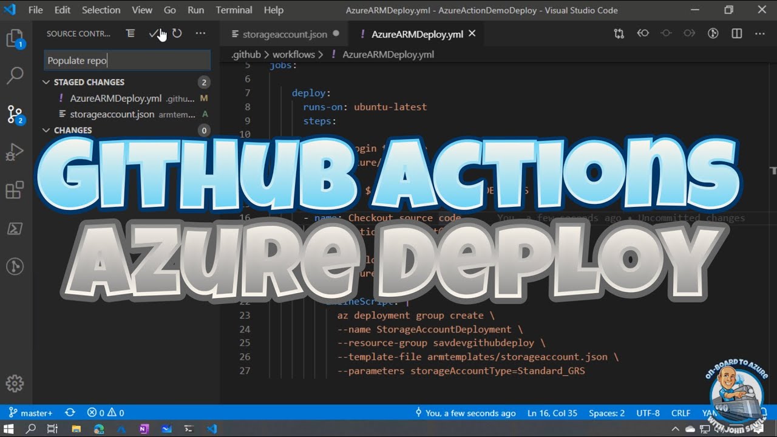Click '--resource-group savdevgithubdeploy' line

click(441, 344)
